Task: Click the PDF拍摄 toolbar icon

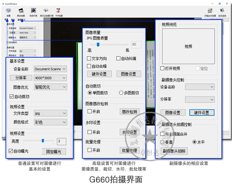Action: (x=58, y=11)
